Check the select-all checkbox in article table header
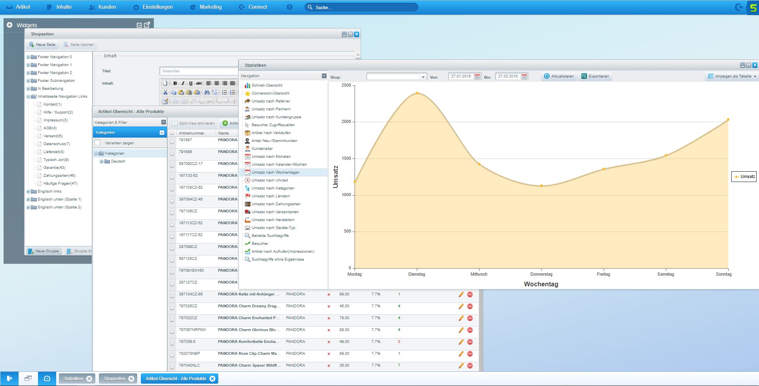This screenshot has width=759, height=386. point(172,133)
